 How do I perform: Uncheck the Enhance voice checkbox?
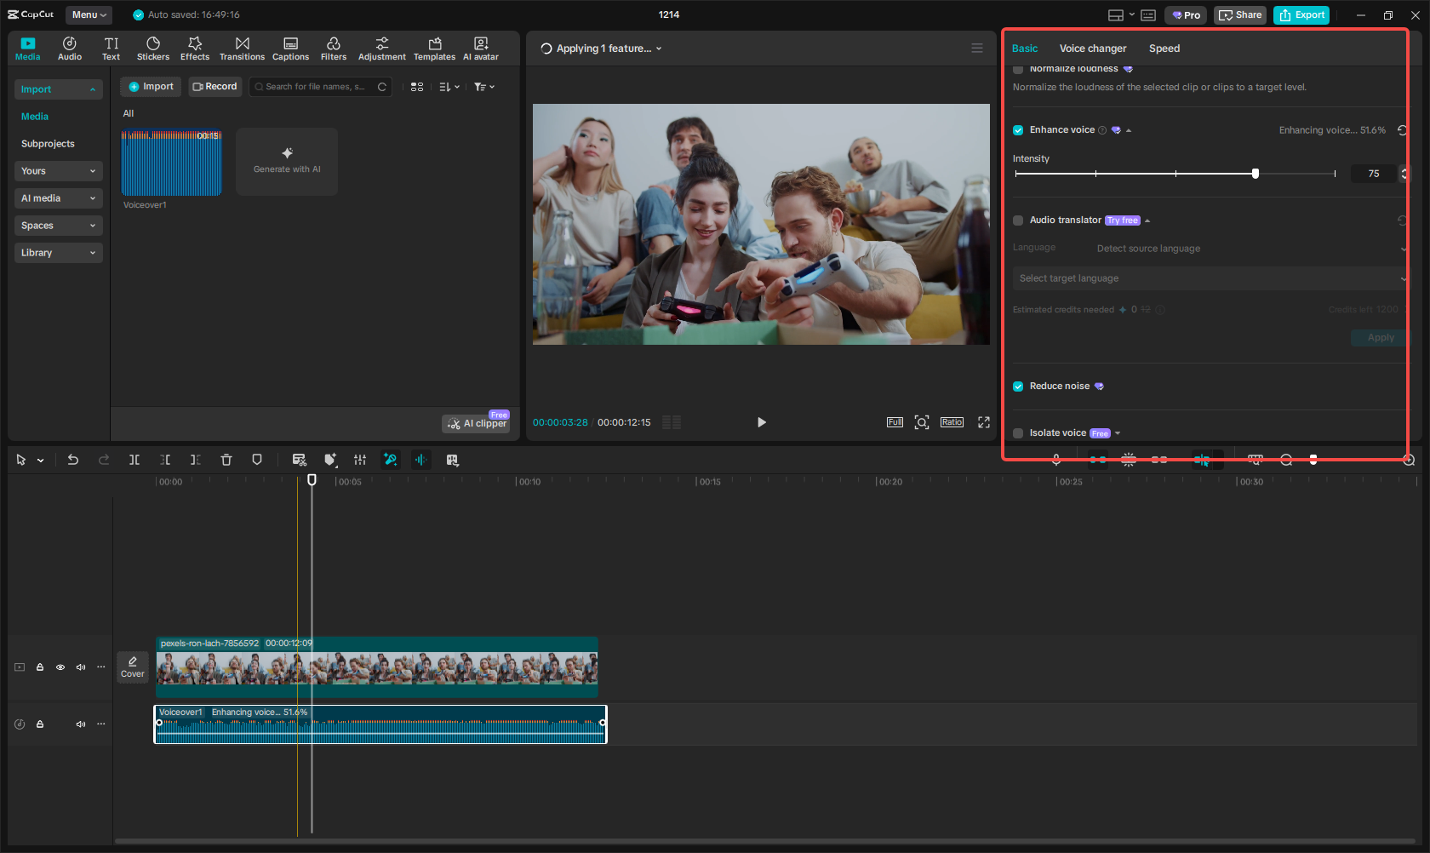1018,130
